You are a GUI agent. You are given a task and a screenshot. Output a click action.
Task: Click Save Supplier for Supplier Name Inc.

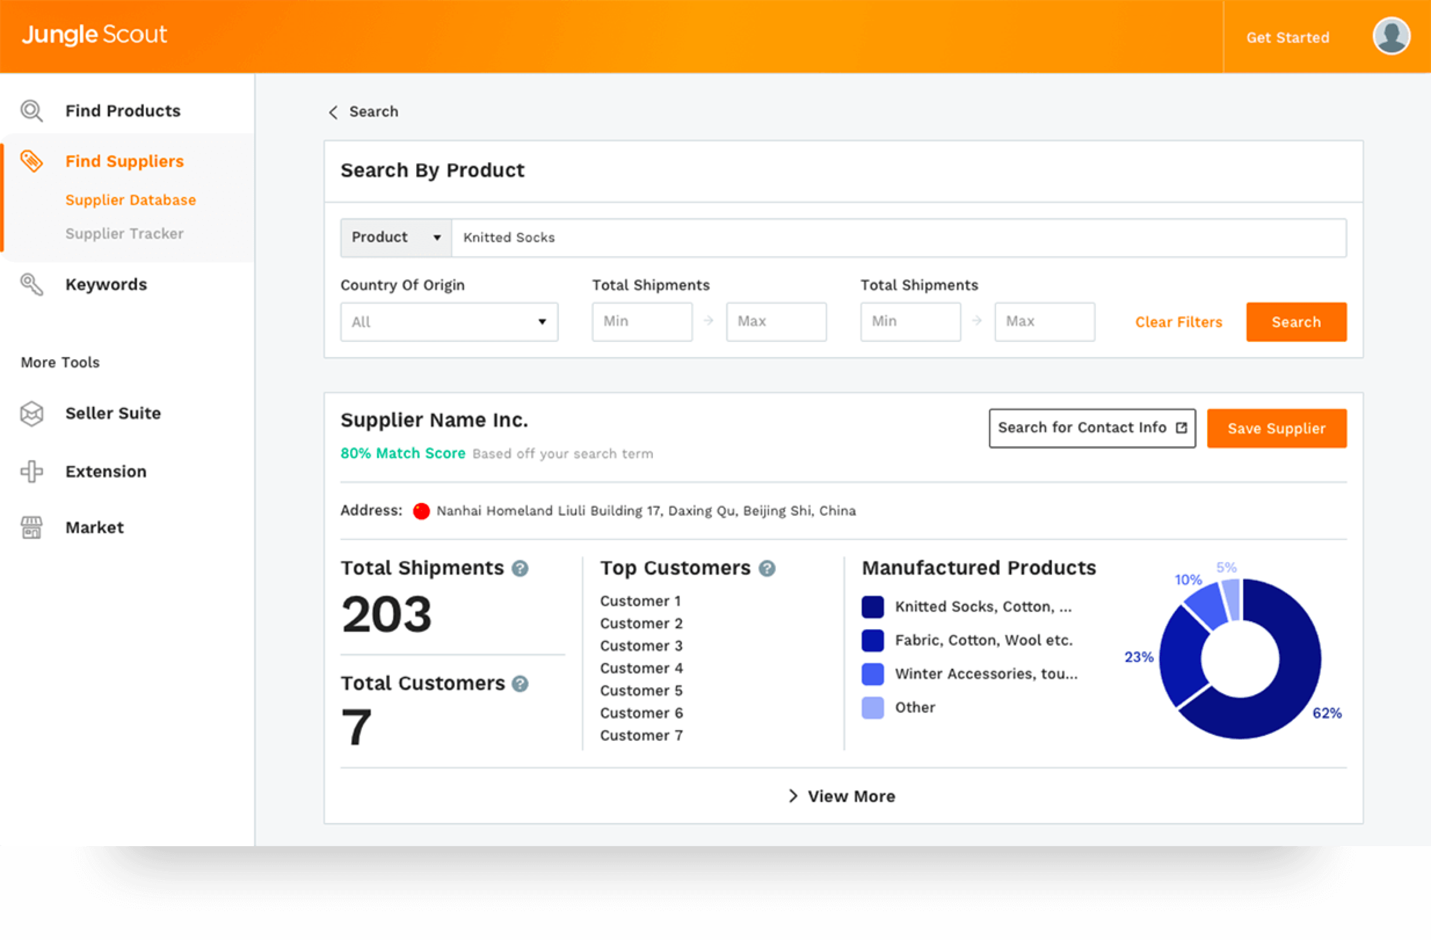pos(1276,428)
